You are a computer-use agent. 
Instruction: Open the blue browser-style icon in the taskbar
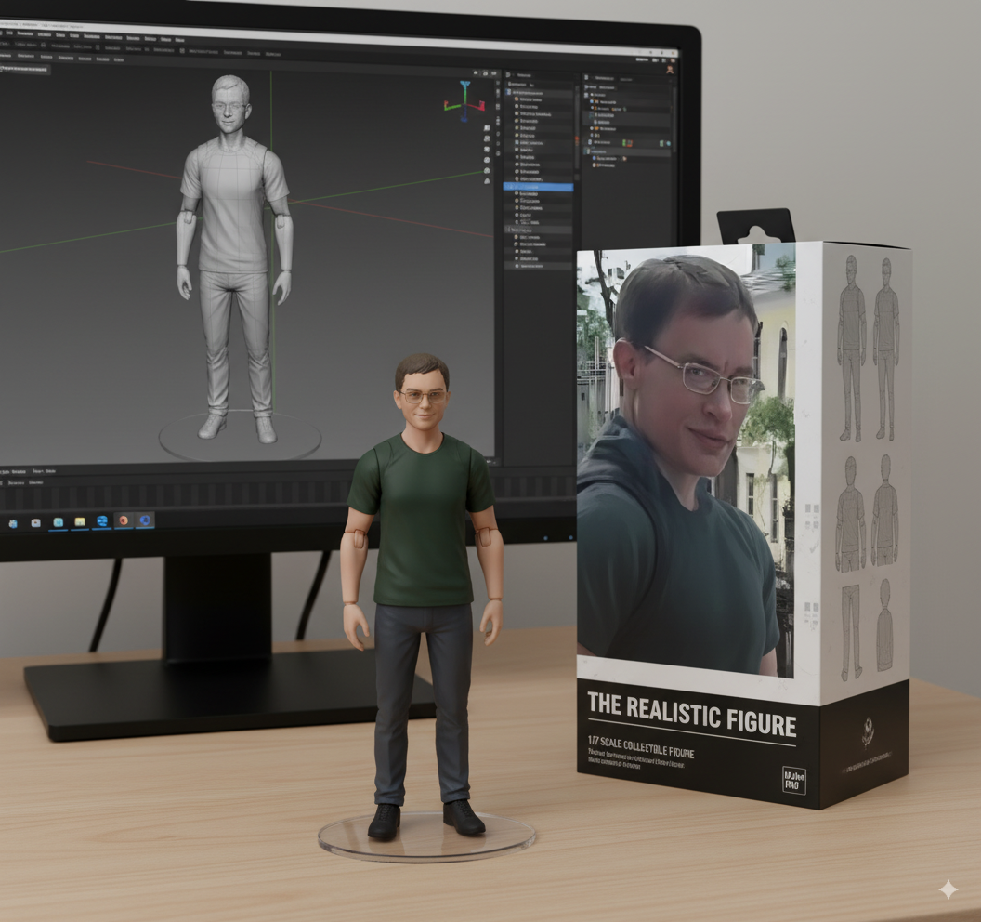point(101,521)
